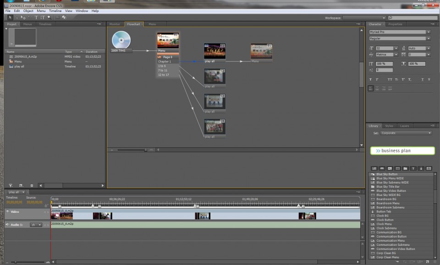
Task: Click the disc icon 2009 TYHS
Action: point(121,40)
